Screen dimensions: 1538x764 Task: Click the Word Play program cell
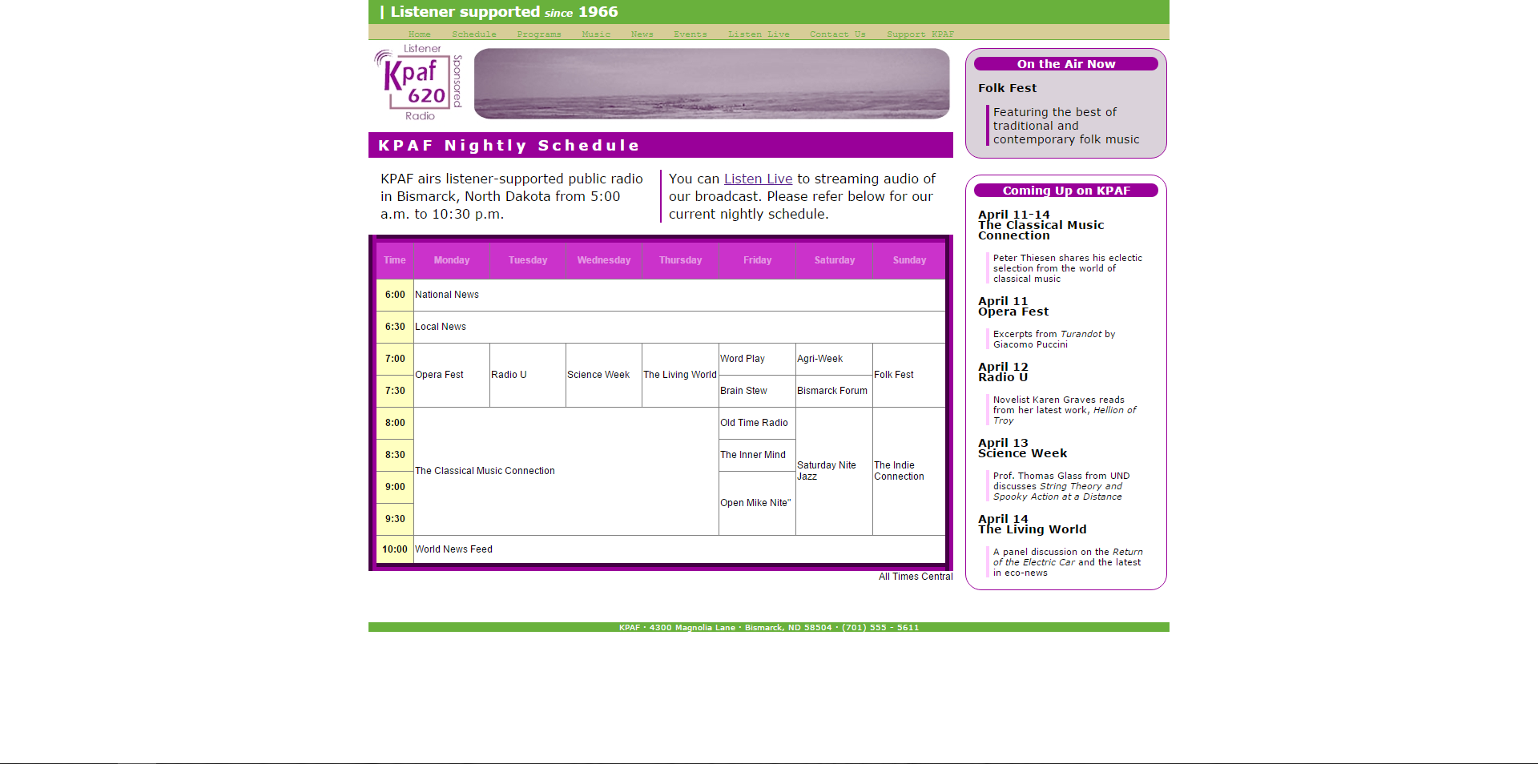click(757, 359)
